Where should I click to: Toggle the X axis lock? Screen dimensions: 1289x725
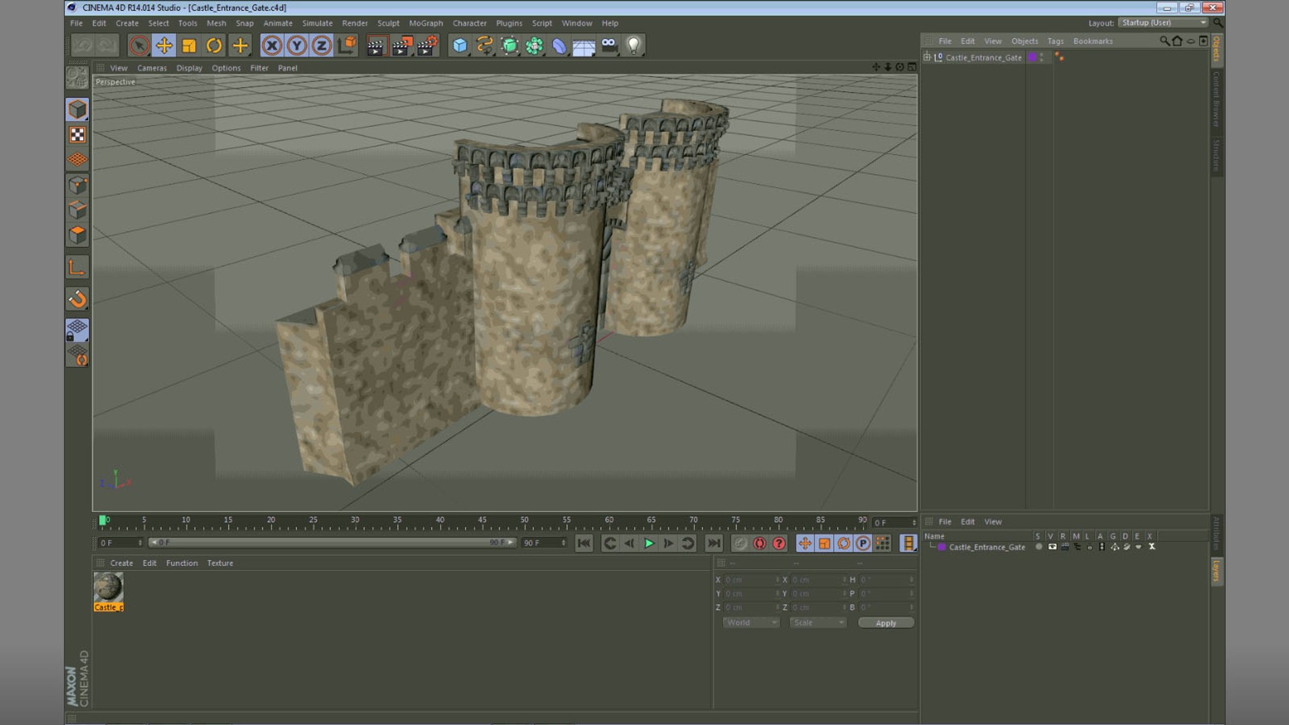tap(271, 46)
